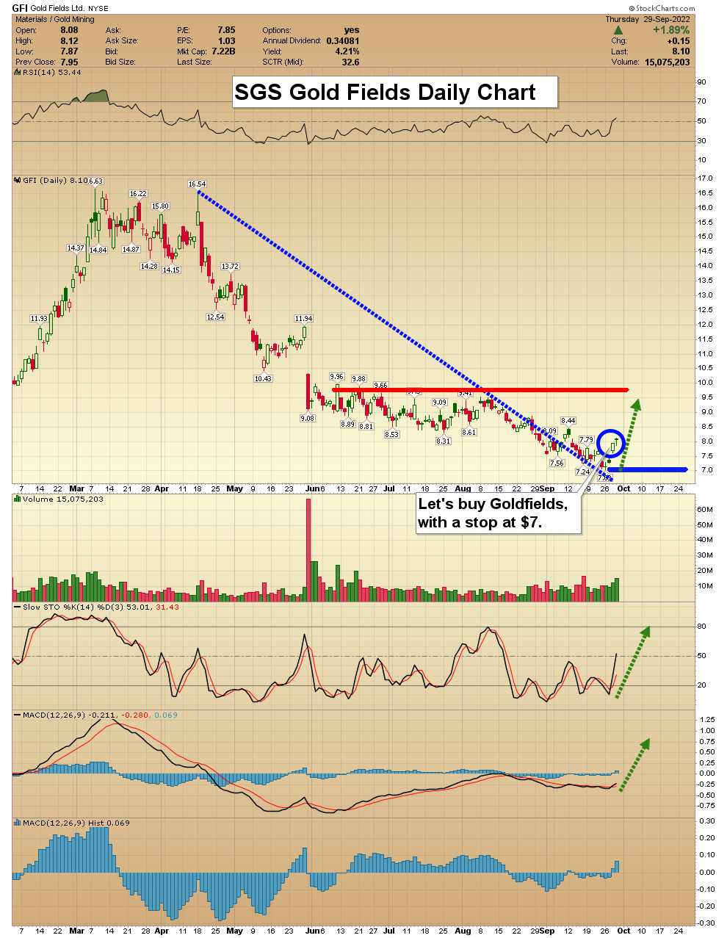Click the 7.56 low price label
The image size is (727, 938).
(x=557, y=463)
